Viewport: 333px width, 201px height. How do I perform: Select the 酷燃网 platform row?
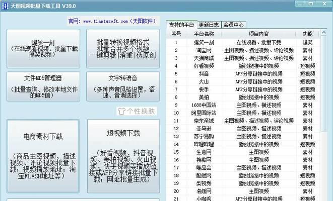pyautogui.click(x=243, y=175)
